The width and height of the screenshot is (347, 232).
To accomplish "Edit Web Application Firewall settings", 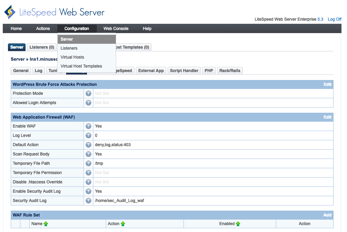I will point(327,117).
